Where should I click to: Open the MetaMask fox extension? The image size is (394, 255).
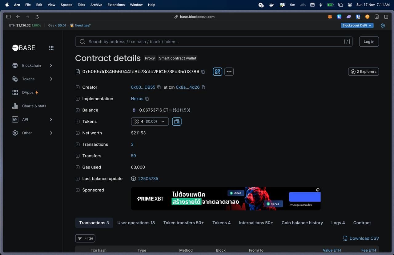(x=330, y=17)
